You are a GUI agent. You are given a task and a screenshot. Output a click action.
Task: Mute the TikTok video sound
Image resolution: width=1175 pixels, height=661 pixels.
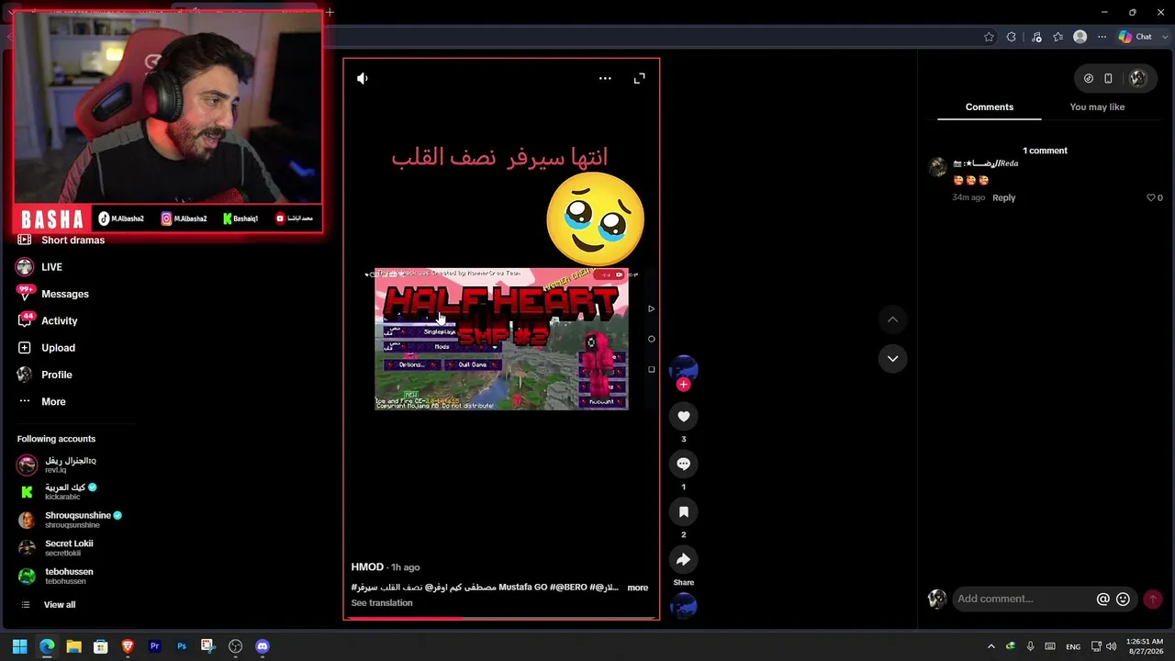coord(363,79)
